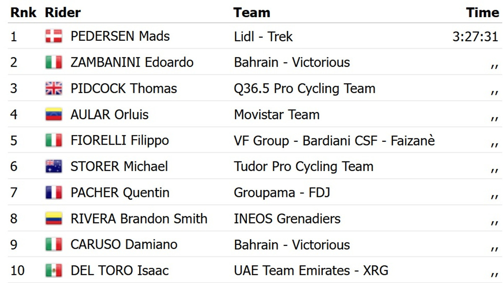503x283 pixels.
Task: Click the Venezuelan flag beside Aular
Action: coord(54,114)
